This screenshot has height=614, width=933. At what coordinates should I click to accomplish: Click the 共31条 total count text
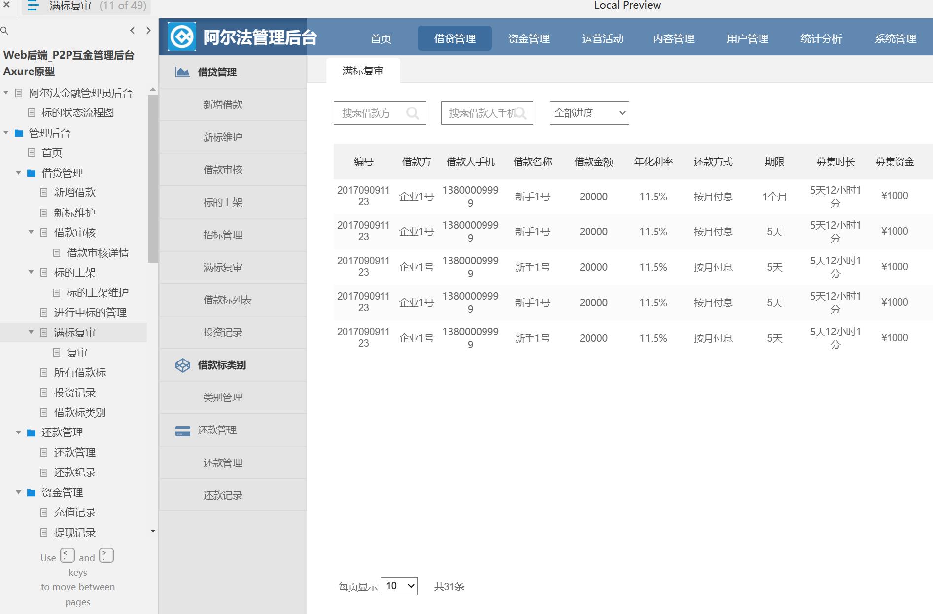[x=449, y=586]
